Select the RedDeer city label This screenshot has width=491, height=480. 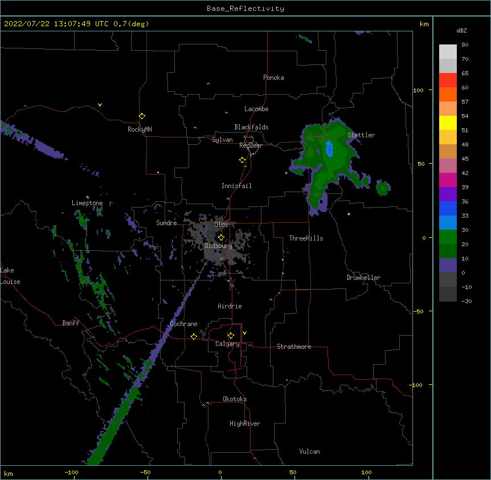(251, 145)
